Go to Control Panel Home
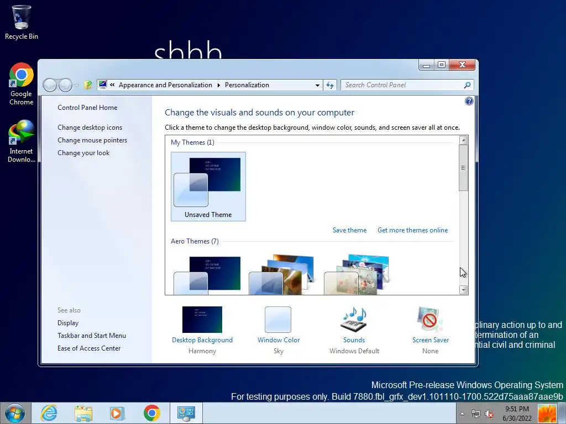 point(87,108)
